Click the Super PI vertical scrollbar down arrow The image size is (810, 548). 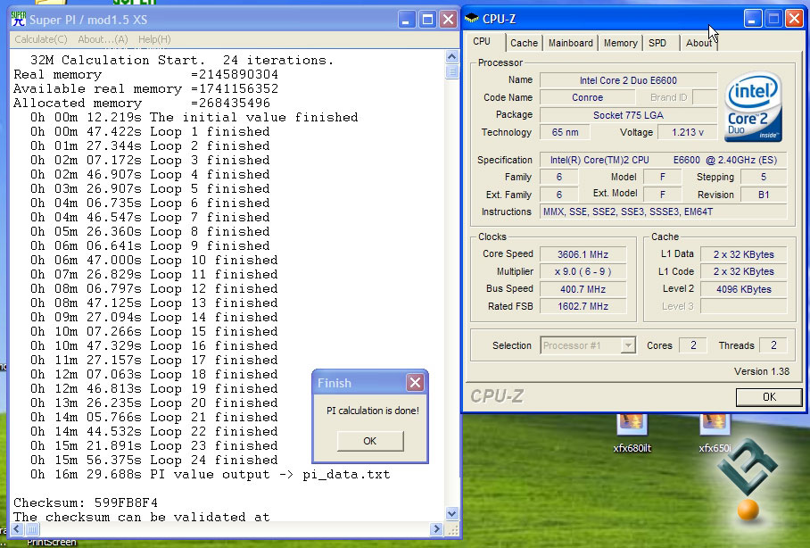451,513
